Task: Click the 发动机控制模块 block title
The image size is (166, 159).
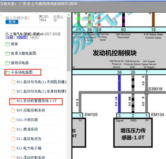Action: click(x=115, y=53)
